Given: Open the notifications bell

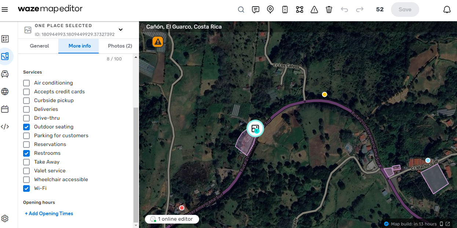Looking at the screenshot, I should [447, 10].
